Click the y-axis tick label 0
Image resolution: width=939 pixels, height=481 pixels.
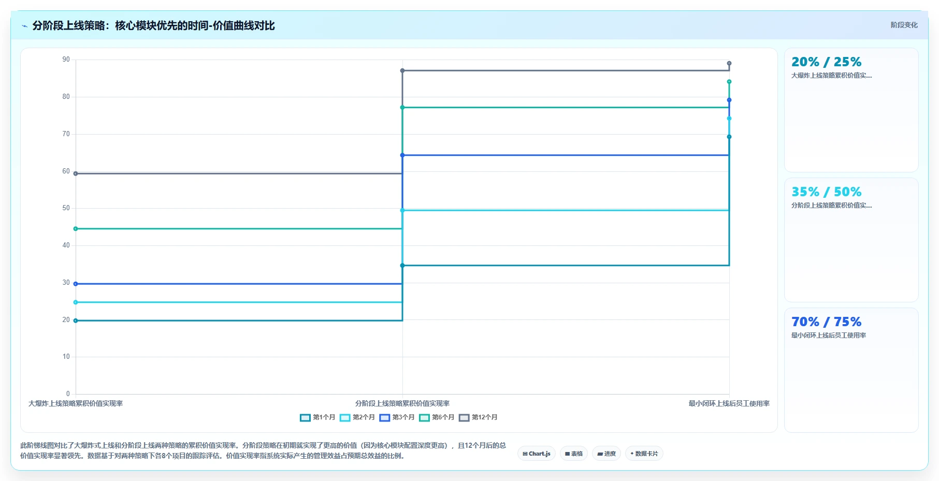tap(68, 394)
